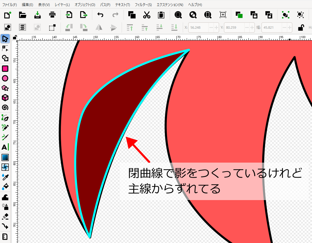Toggle the width/height ratio lock
Viewport: 312px width, 243px height.
[301, 28]
